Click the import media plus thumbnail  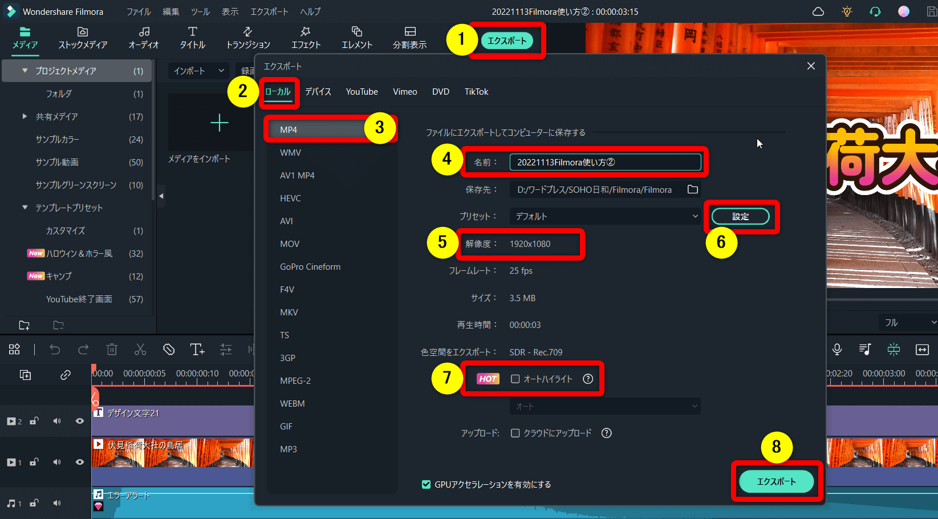point(220,123)
